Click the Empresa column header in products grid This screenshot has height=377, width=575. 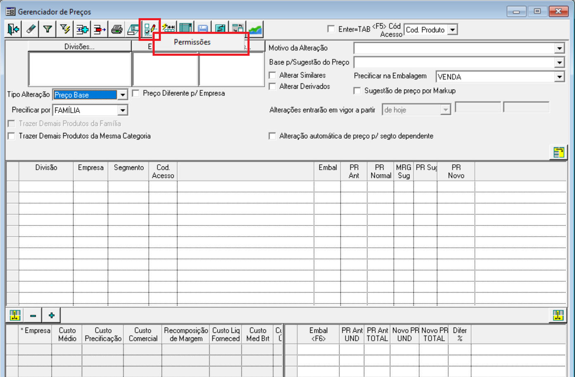tap(91, 171)
